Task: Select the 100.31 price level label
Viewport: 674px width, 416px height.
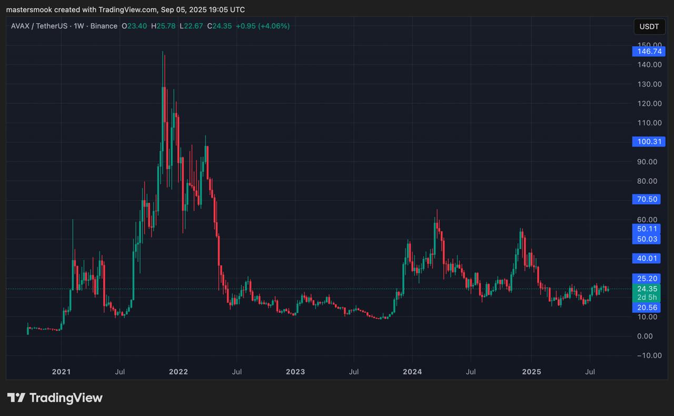Action: click(x=649, y=142)
